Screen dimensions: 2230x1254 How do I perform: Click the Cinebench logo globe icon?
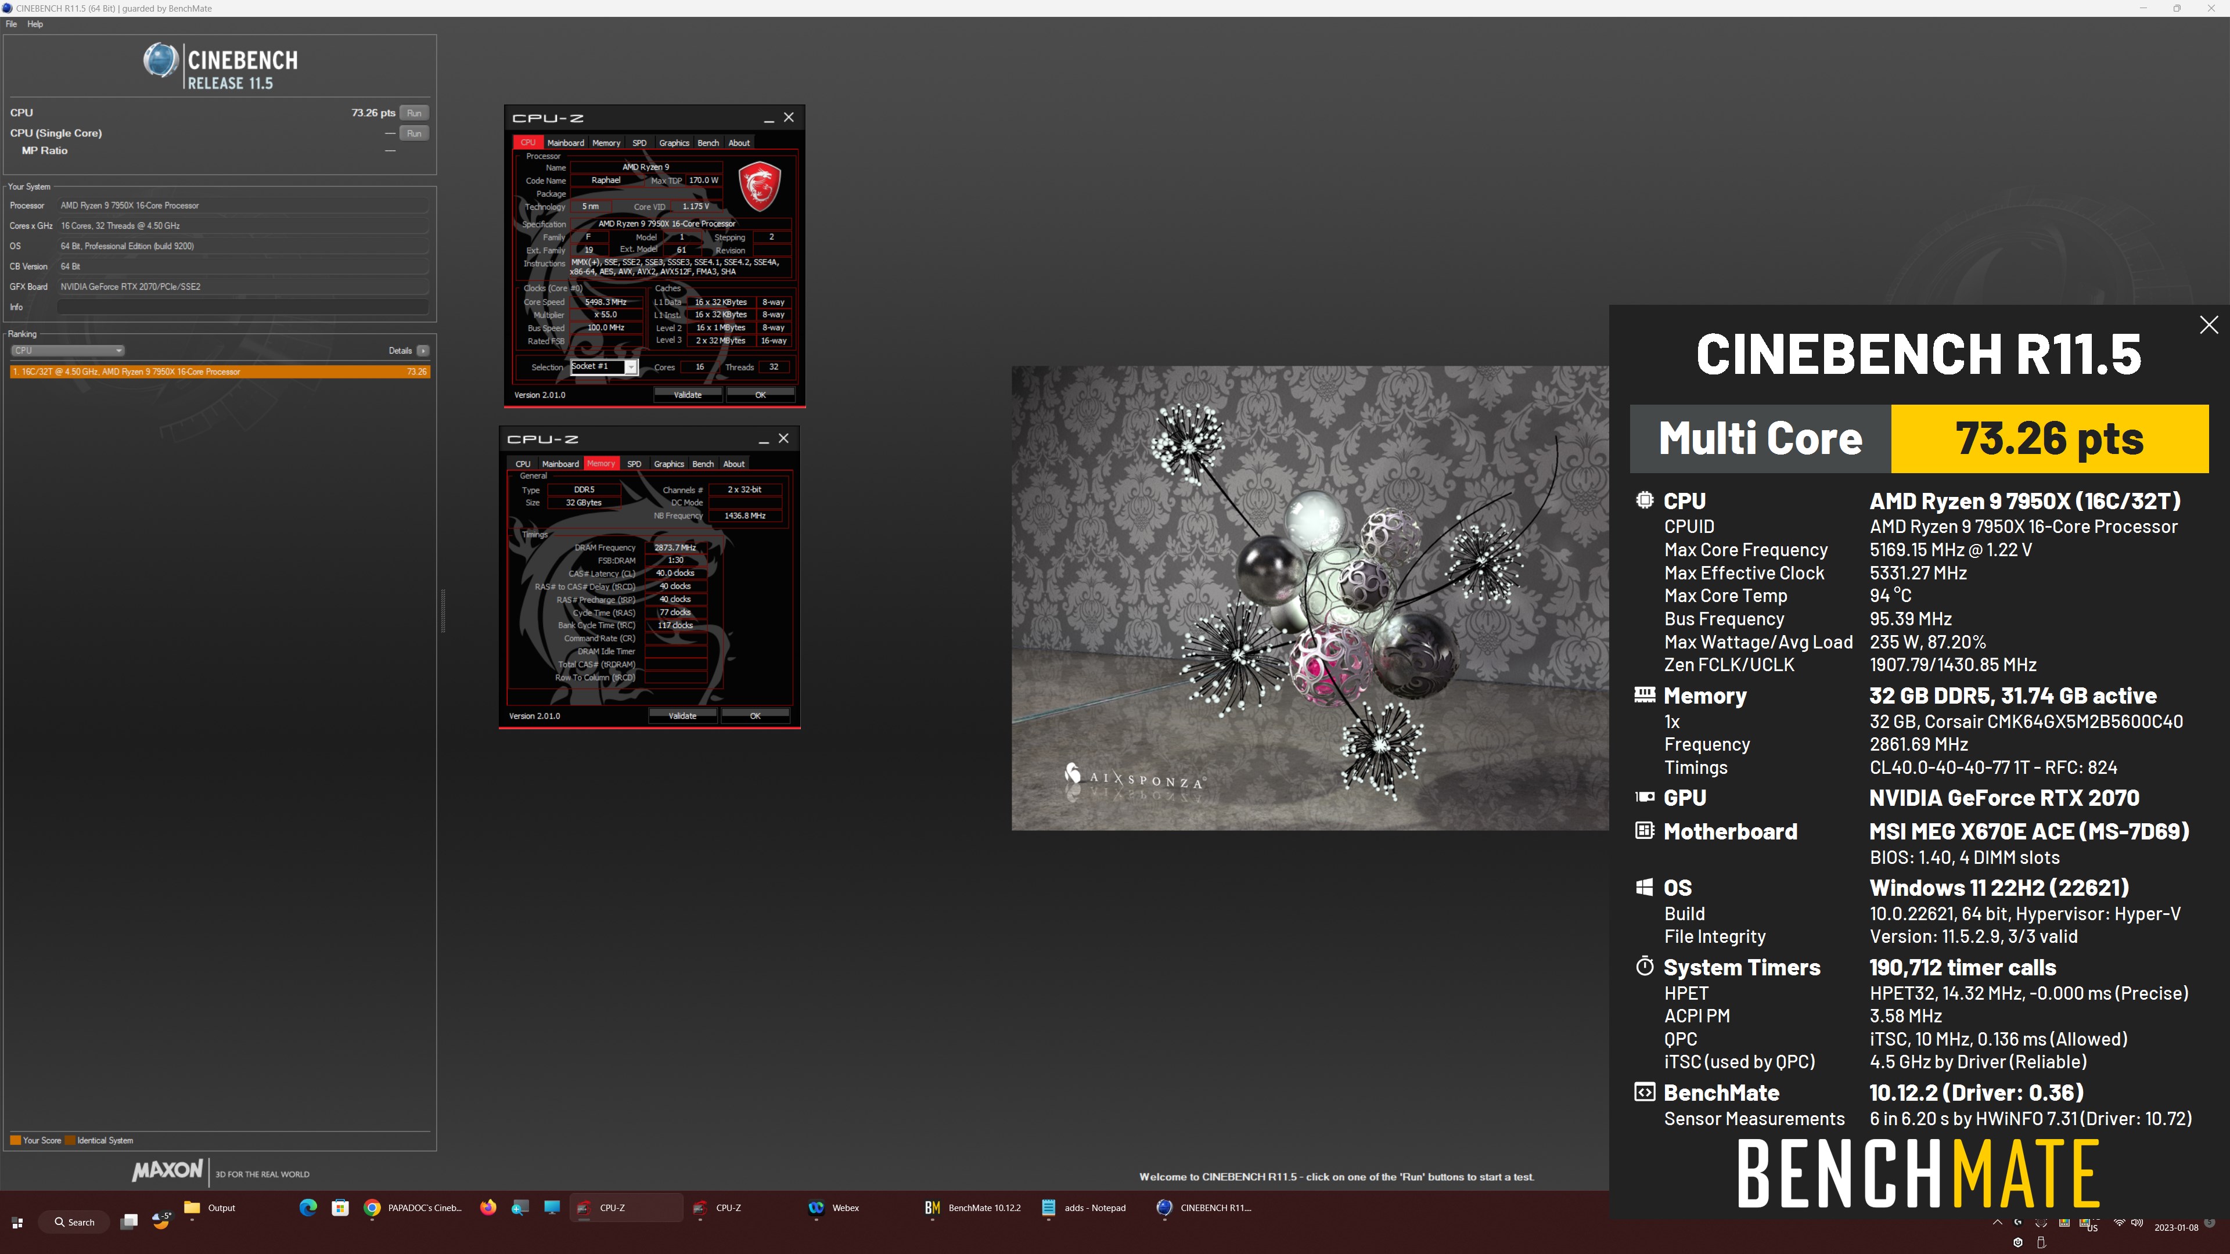(x=160, y=60)
